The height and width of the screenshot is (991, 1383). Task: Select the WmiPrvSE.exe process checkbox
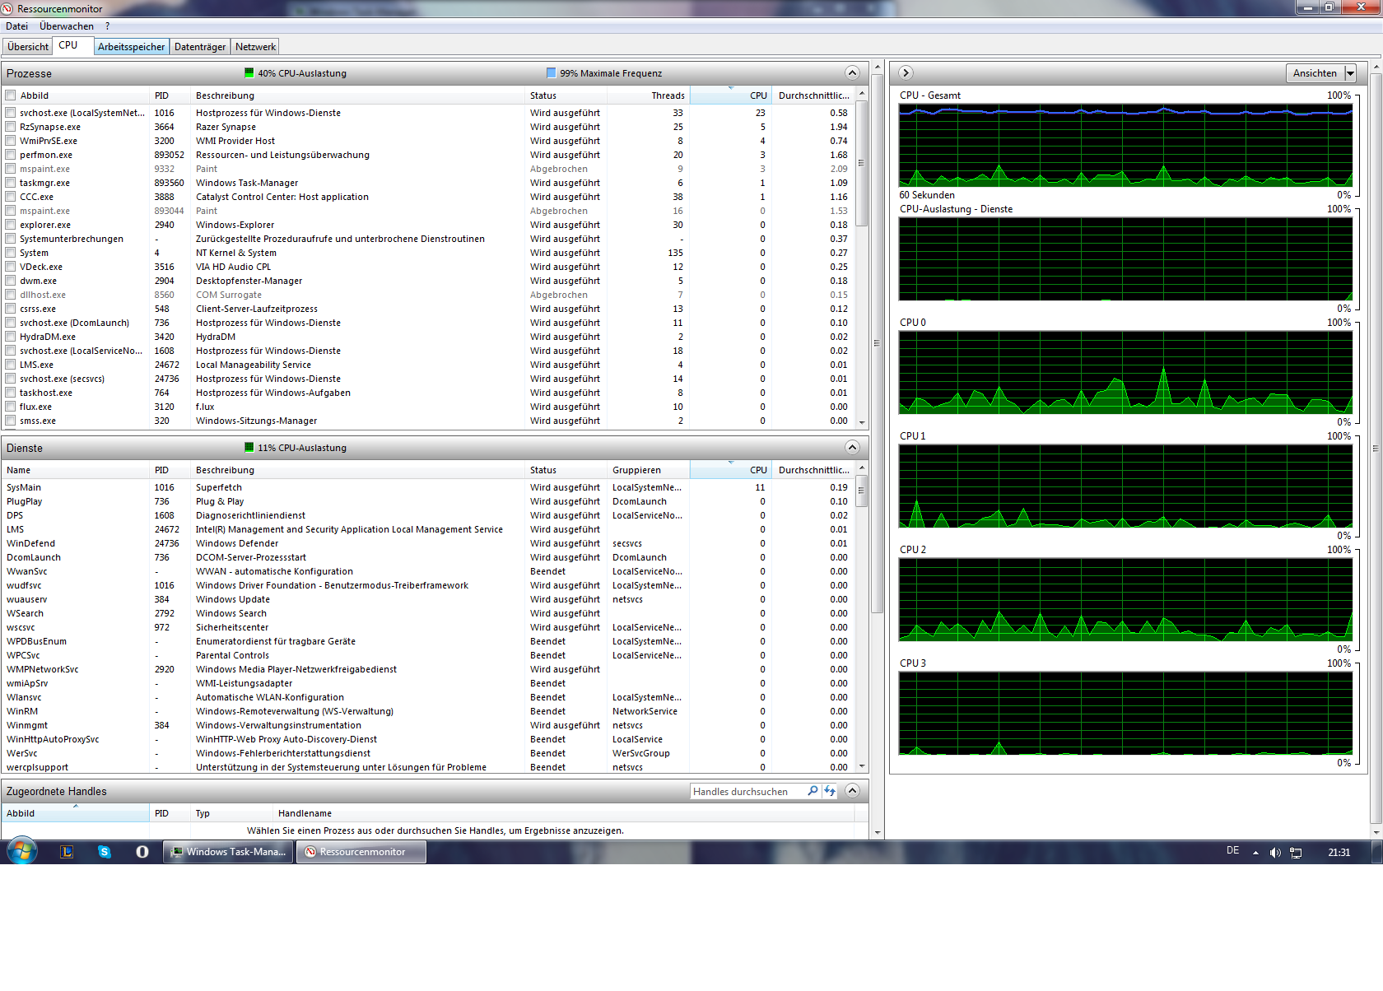pos(11,141)
